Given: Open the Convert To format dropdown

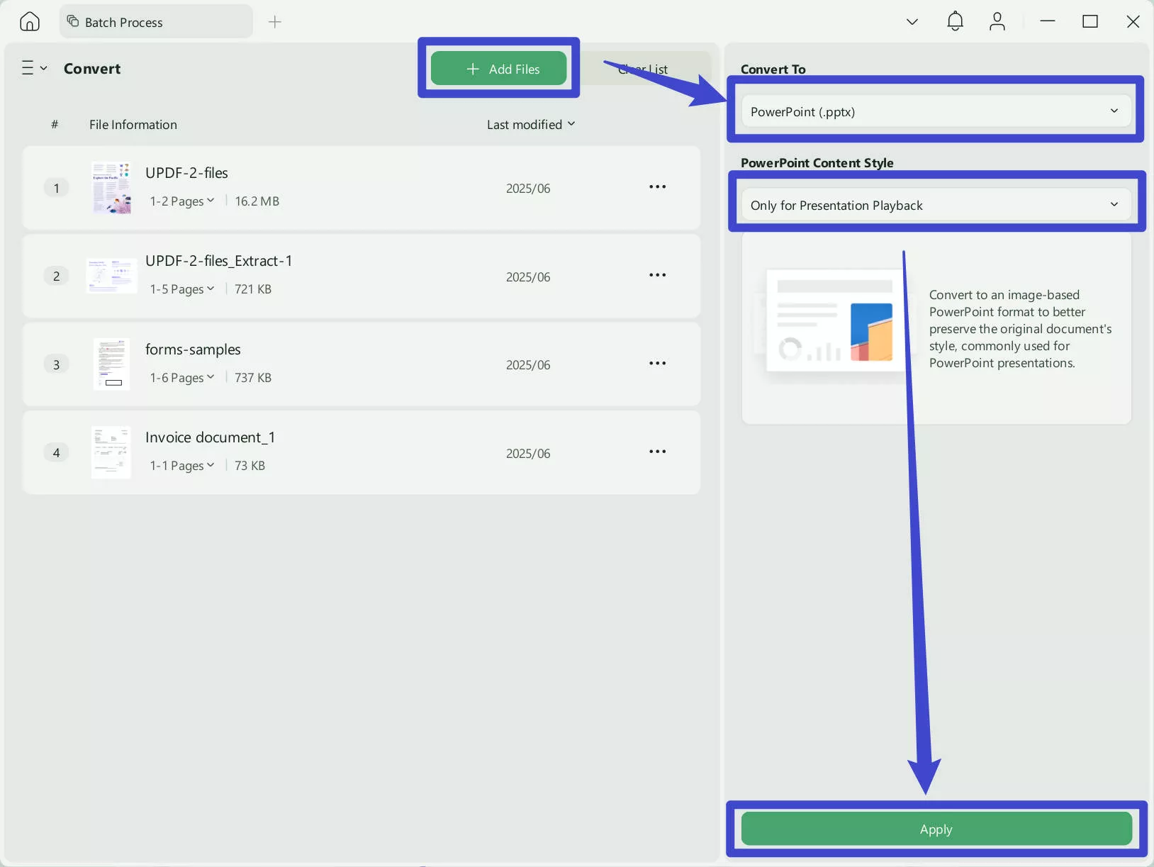Looking at the screenshot, I should [x=936, y=111].
